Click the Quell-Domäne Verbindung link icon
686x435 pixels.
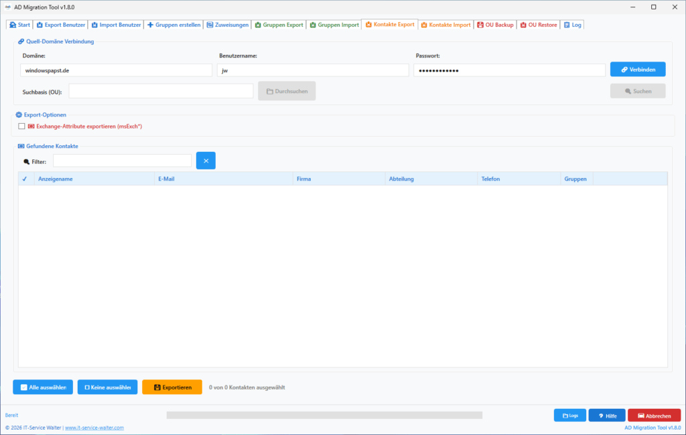point(21,41)
